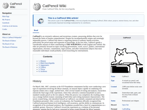Click the Contents box heading
The image size is (147, 110).
(48, 56)
